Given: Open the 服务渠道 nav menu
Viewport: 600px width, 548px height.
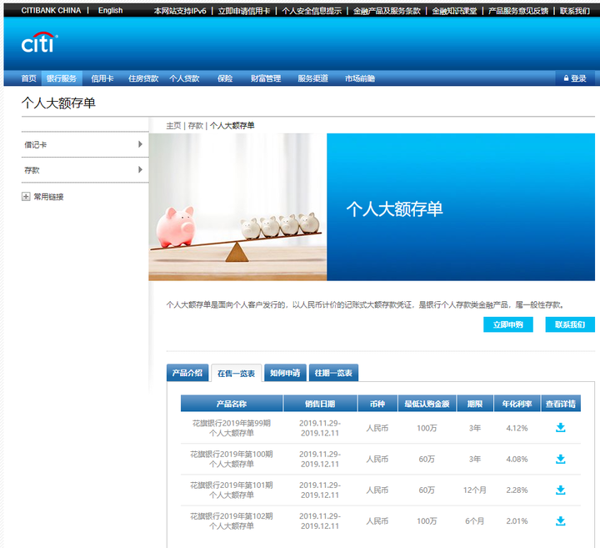Looking at the screenshot, I should pos(312,78).
